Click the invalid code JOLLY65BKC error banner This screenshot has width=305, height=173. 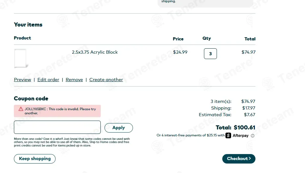coord(57,111)
